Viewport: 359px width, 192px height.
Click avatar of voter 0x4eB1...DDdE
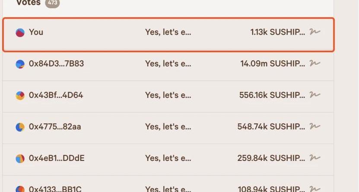coord(20,158)
